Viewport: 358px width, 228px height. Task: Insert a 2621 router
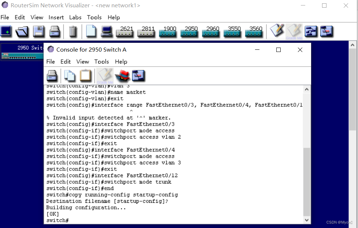point(125,31)
